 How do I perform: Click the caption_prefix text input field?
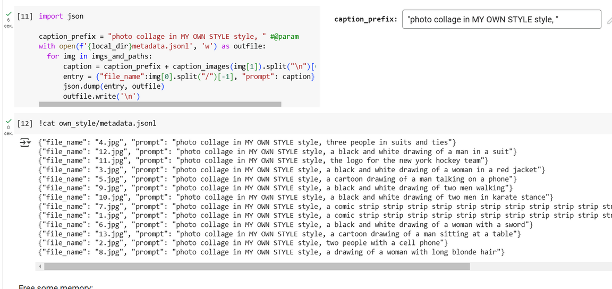pos(501,20)
